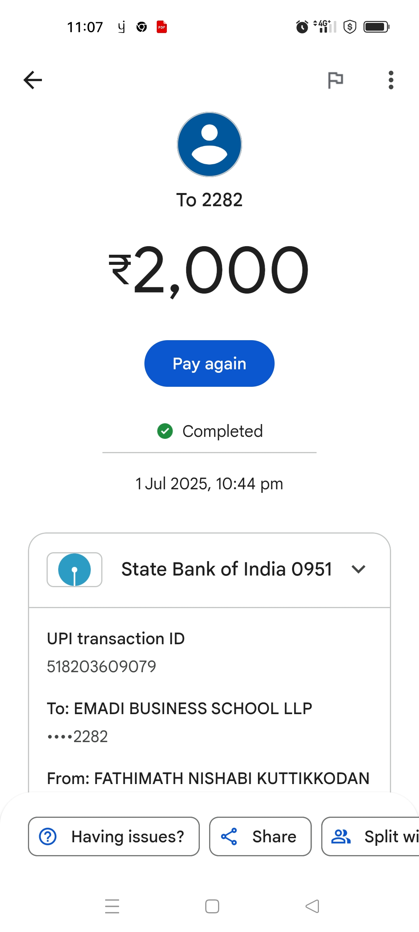Tap the battery indicator in status bar
This screenshot has width=419, height=932.
pos(376,27)
